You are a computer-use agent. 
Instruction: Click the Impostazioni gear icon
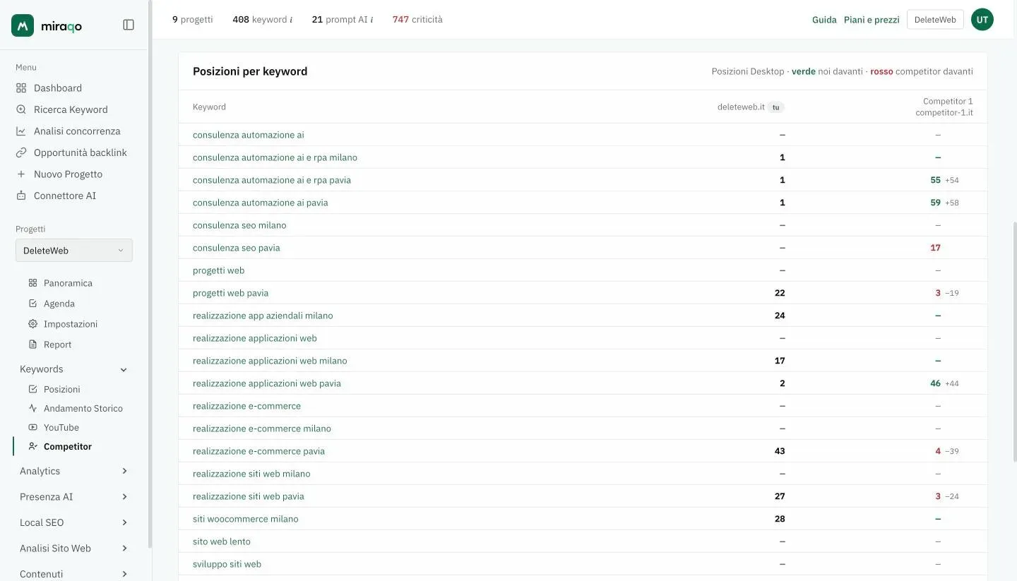[x=32, y=324]
